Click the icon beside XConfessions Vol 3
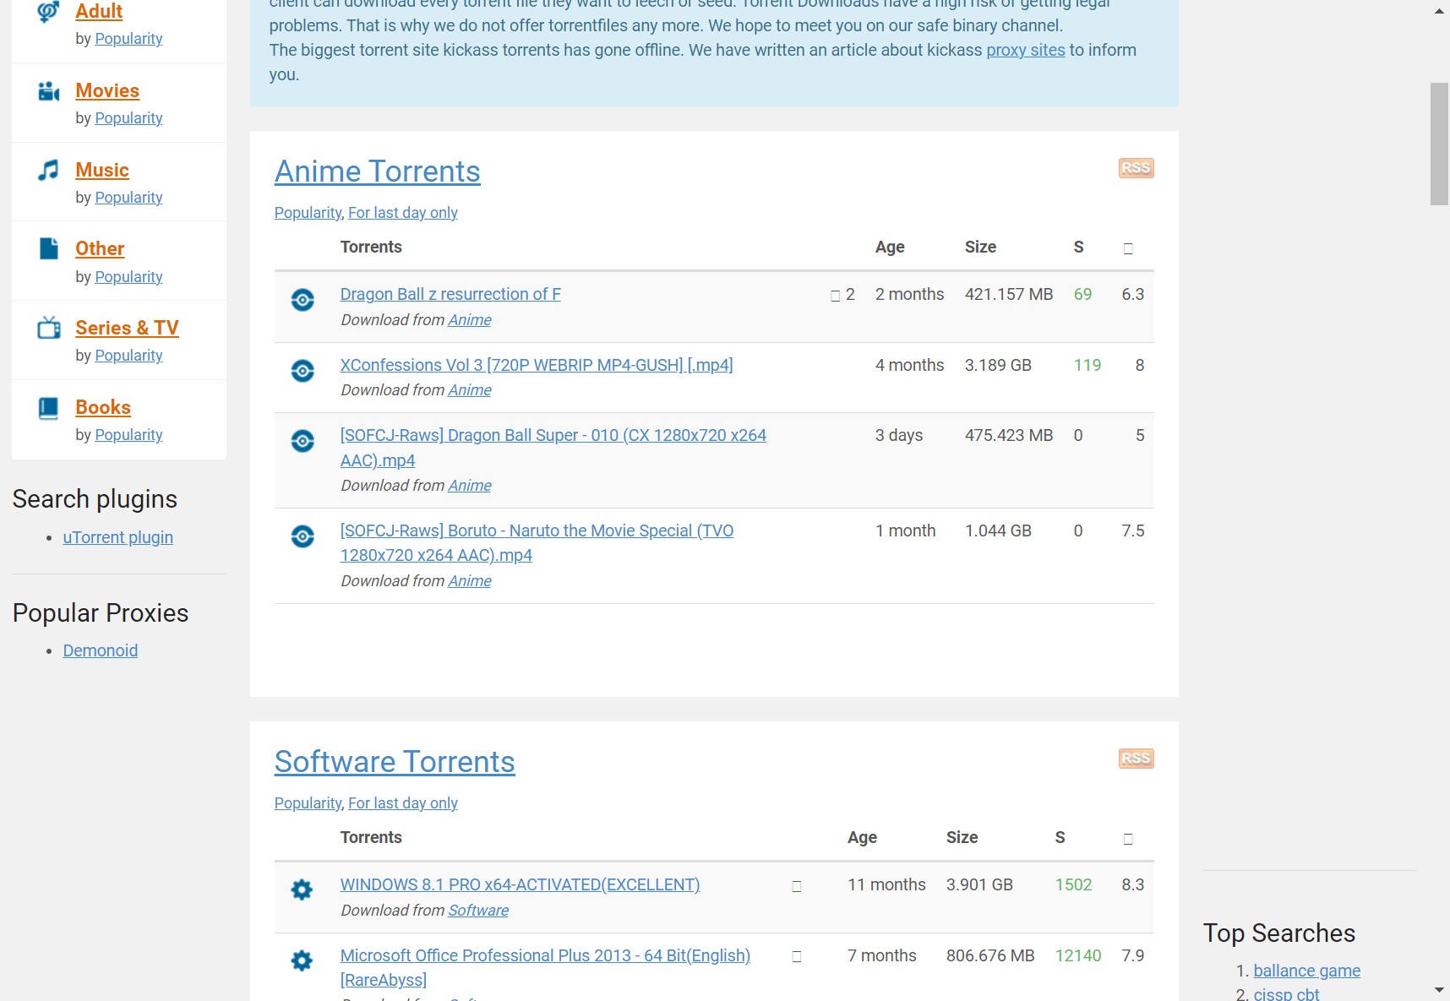 pos(303,371)
